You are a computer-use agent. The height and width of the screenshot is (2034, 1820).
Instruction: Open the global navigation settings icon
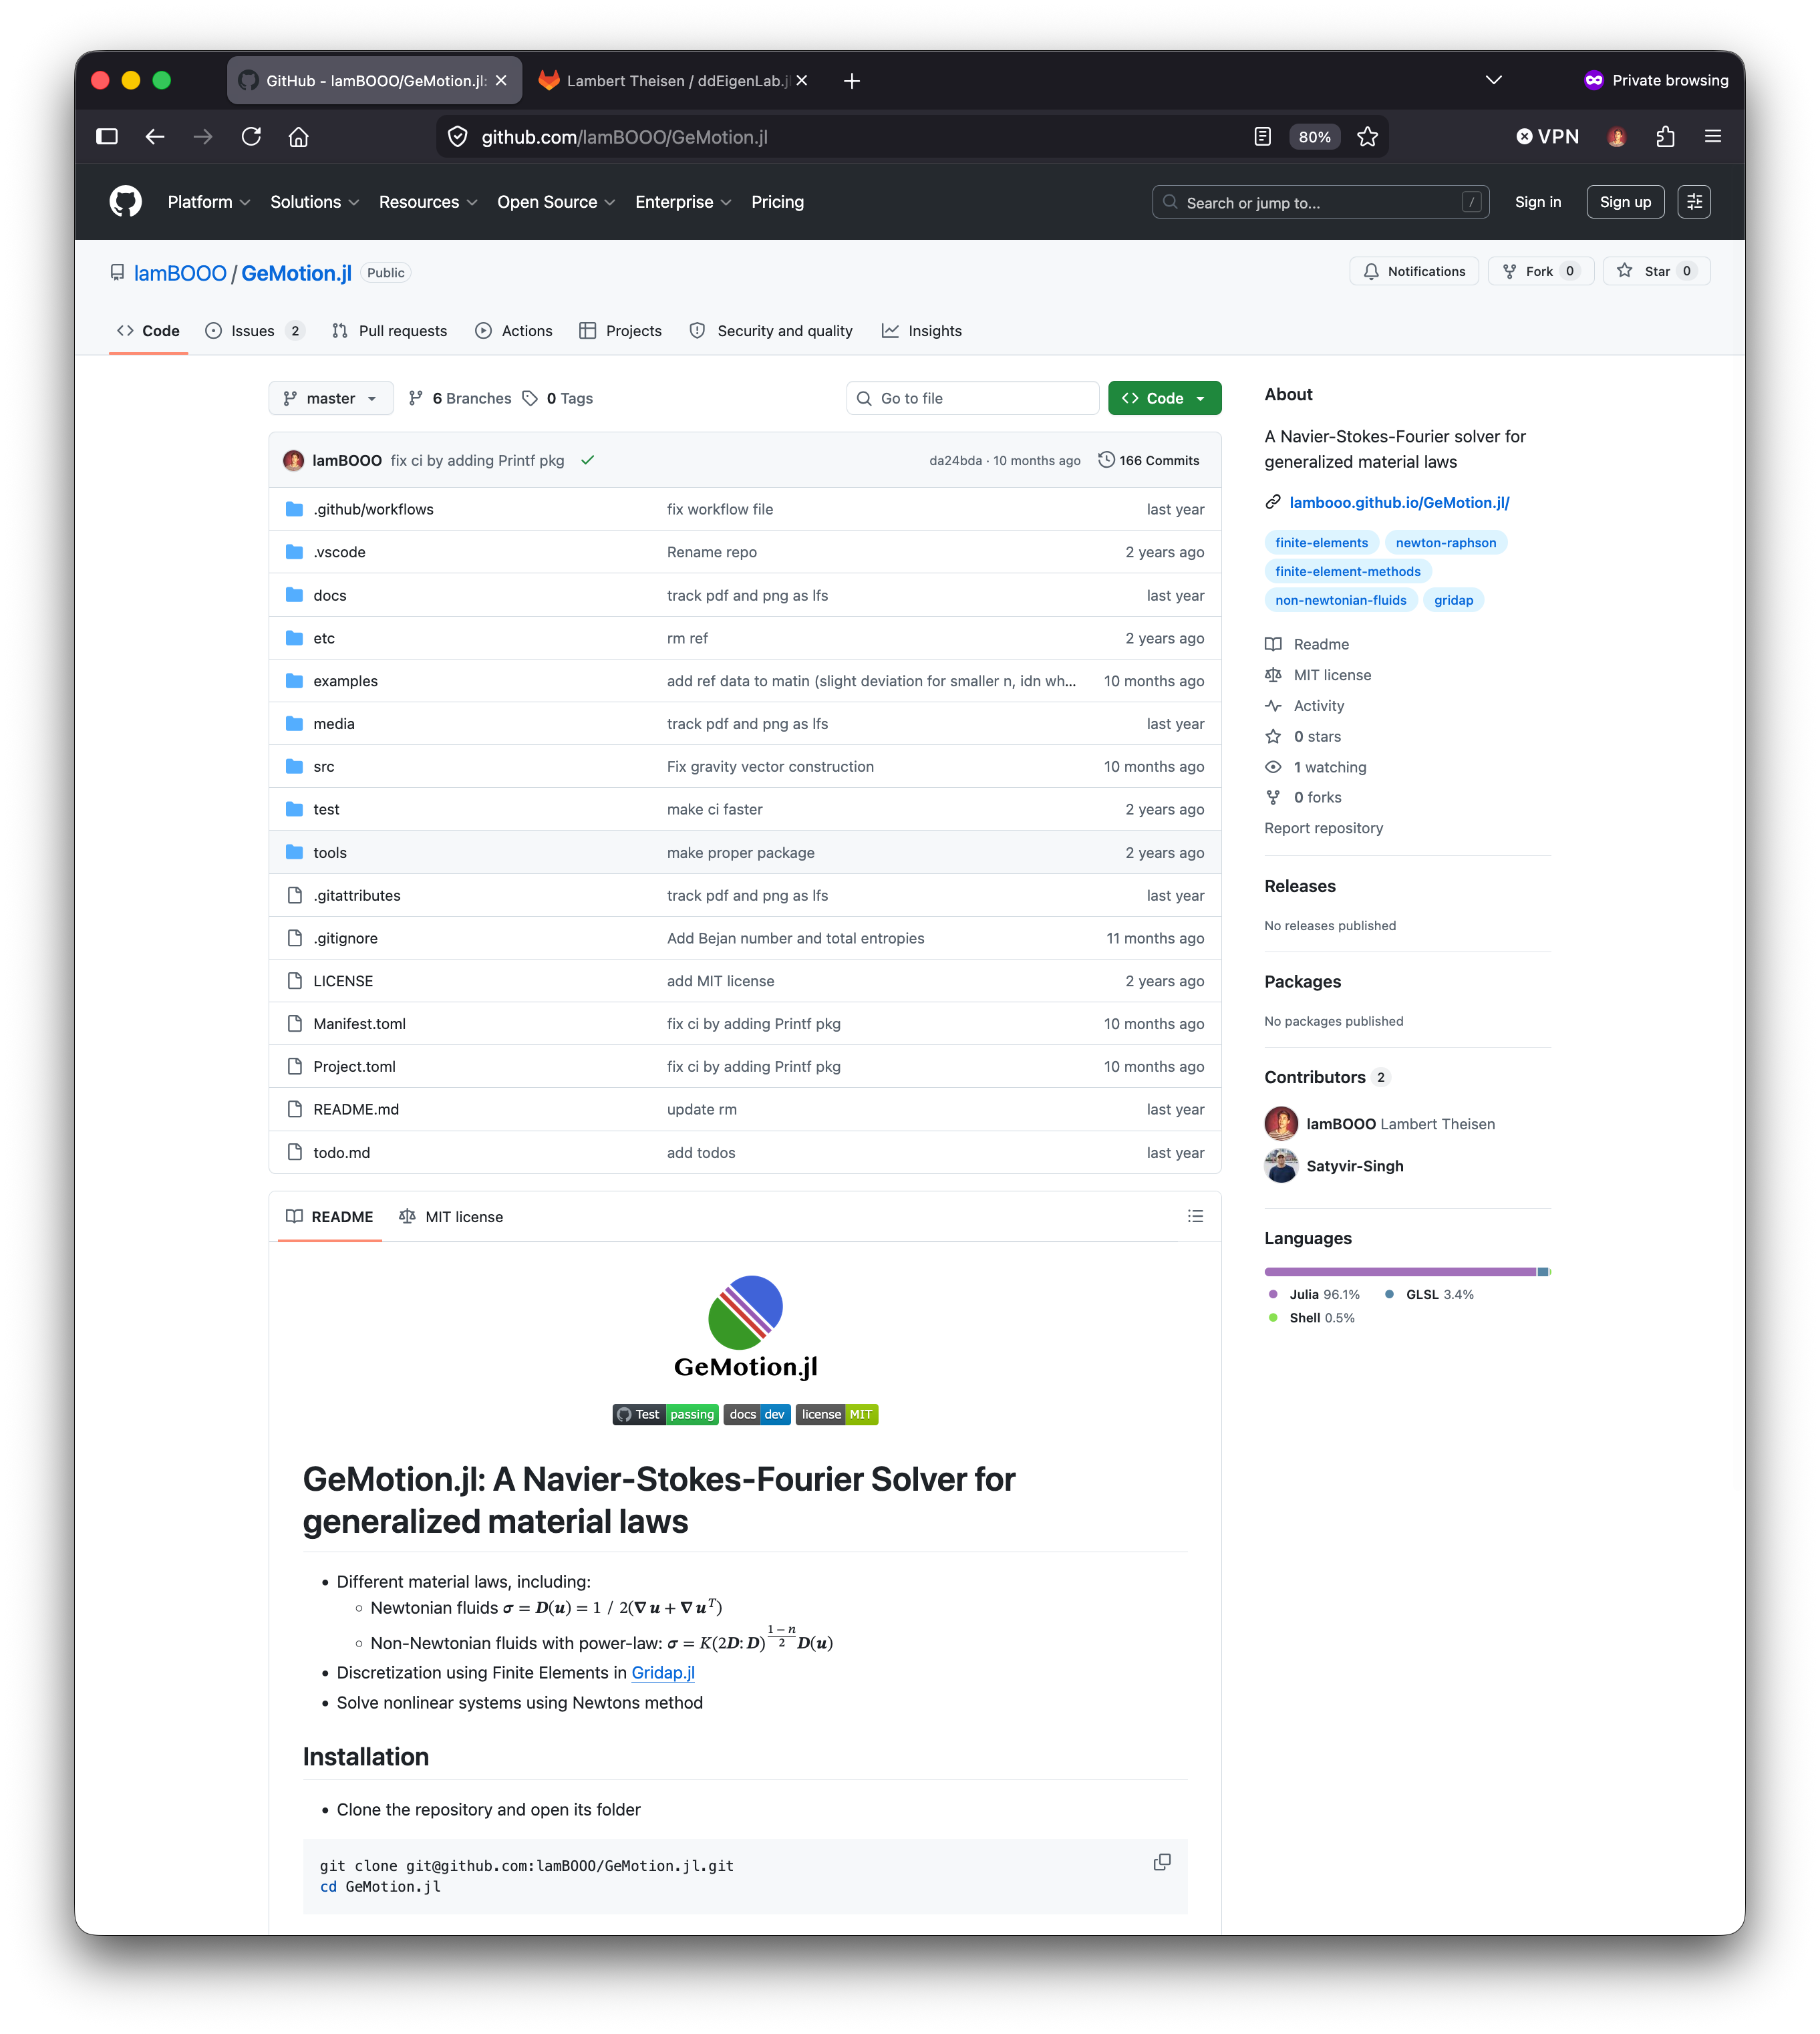coord(1694,202)
